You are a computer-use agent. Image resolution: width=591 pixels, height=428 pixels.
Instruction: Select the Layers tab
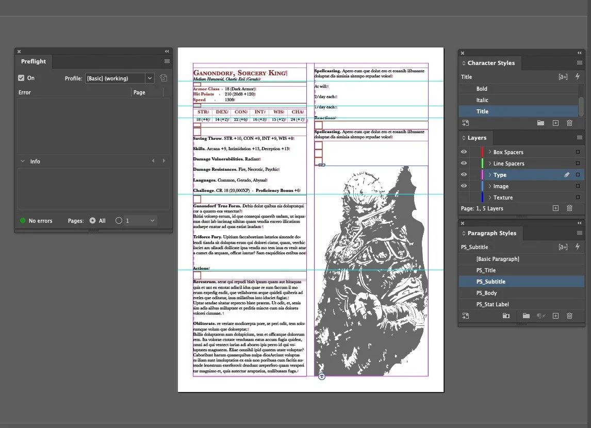pyautogui.click(x=477, y=138)
